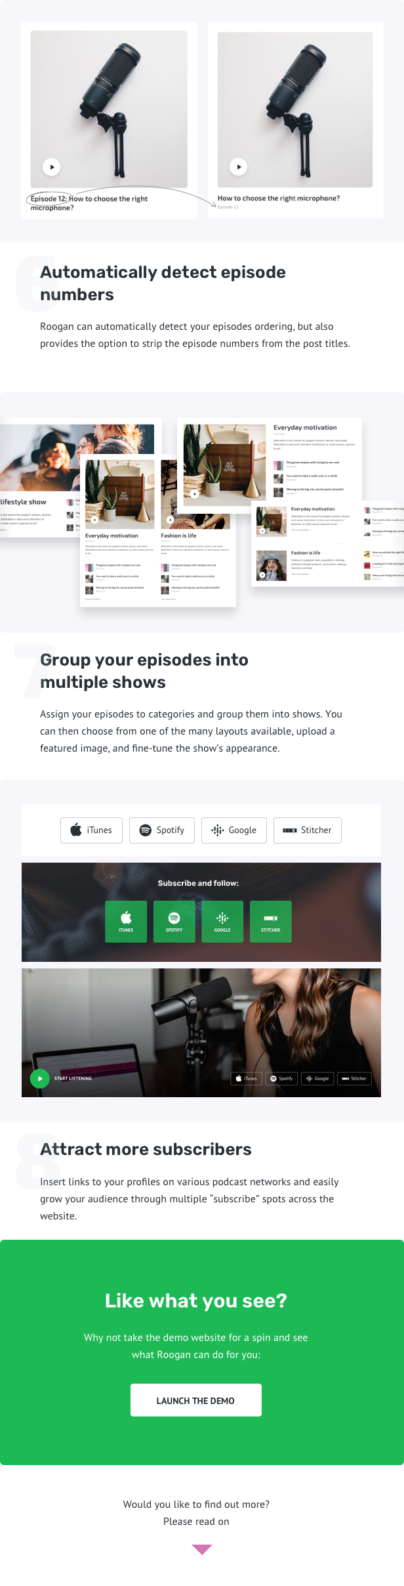The width and height of the screenshot is (404, 1586).
Task: Click green play button beside Start Listening
Action: [x=40, y=1078]
